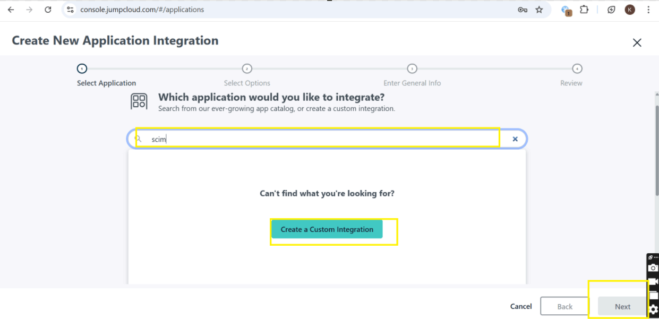Screen dimensions: 659x319
Task: Clear the scim search text with the X
Action: tap(515, 139)
